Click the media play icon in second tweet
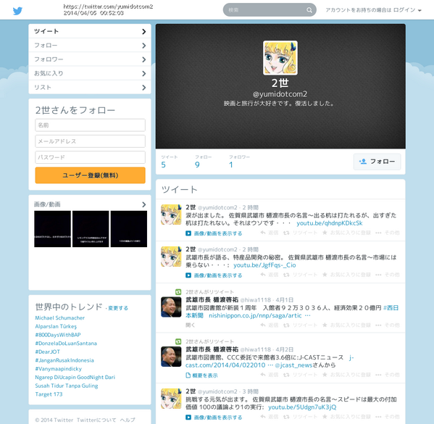This screenshot has width=434, height=424. pyautogui.click(x=188, y=275)
